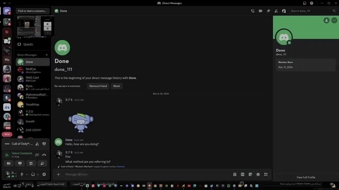
Task: Click the Wumpus sticker in chat
Action: point(81,123)
